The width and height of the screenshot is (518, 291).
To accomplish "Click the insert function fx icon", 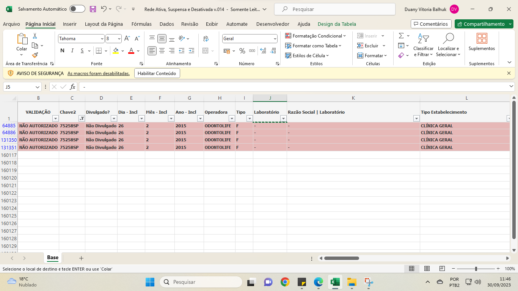I will pyautogui.click(x=72, y=87).
